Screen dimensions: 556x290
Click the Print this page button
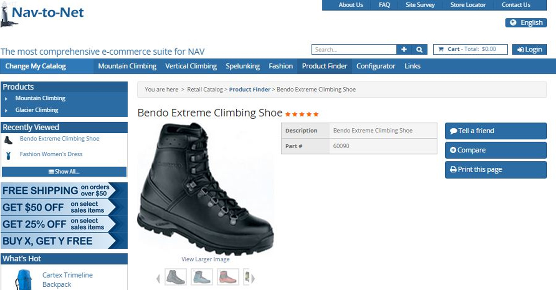(x=496, y=170)
